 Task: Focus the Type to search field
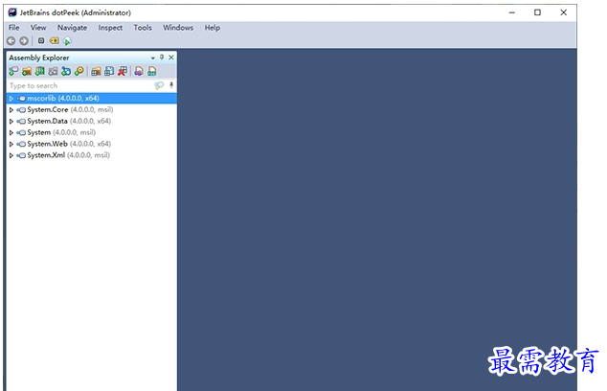pos(80,85)
